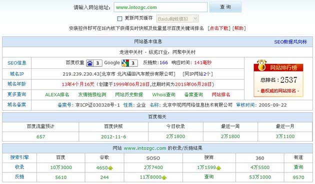
Task: Click the gold medal ranking icon
Action: pyautogui.click(x=261, y=65)
